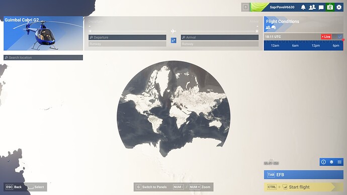Click the player level badge showing 0
This screenshot has width=347, height=195.
tap(245, 8)
